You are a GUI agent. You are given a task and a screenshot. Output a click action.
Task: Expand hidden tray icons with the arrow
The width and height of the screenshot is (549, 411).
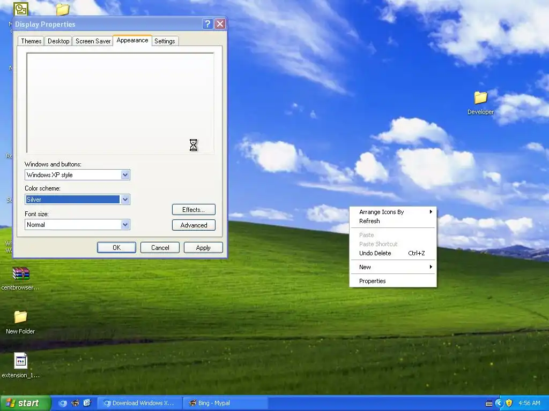(499, 404)
